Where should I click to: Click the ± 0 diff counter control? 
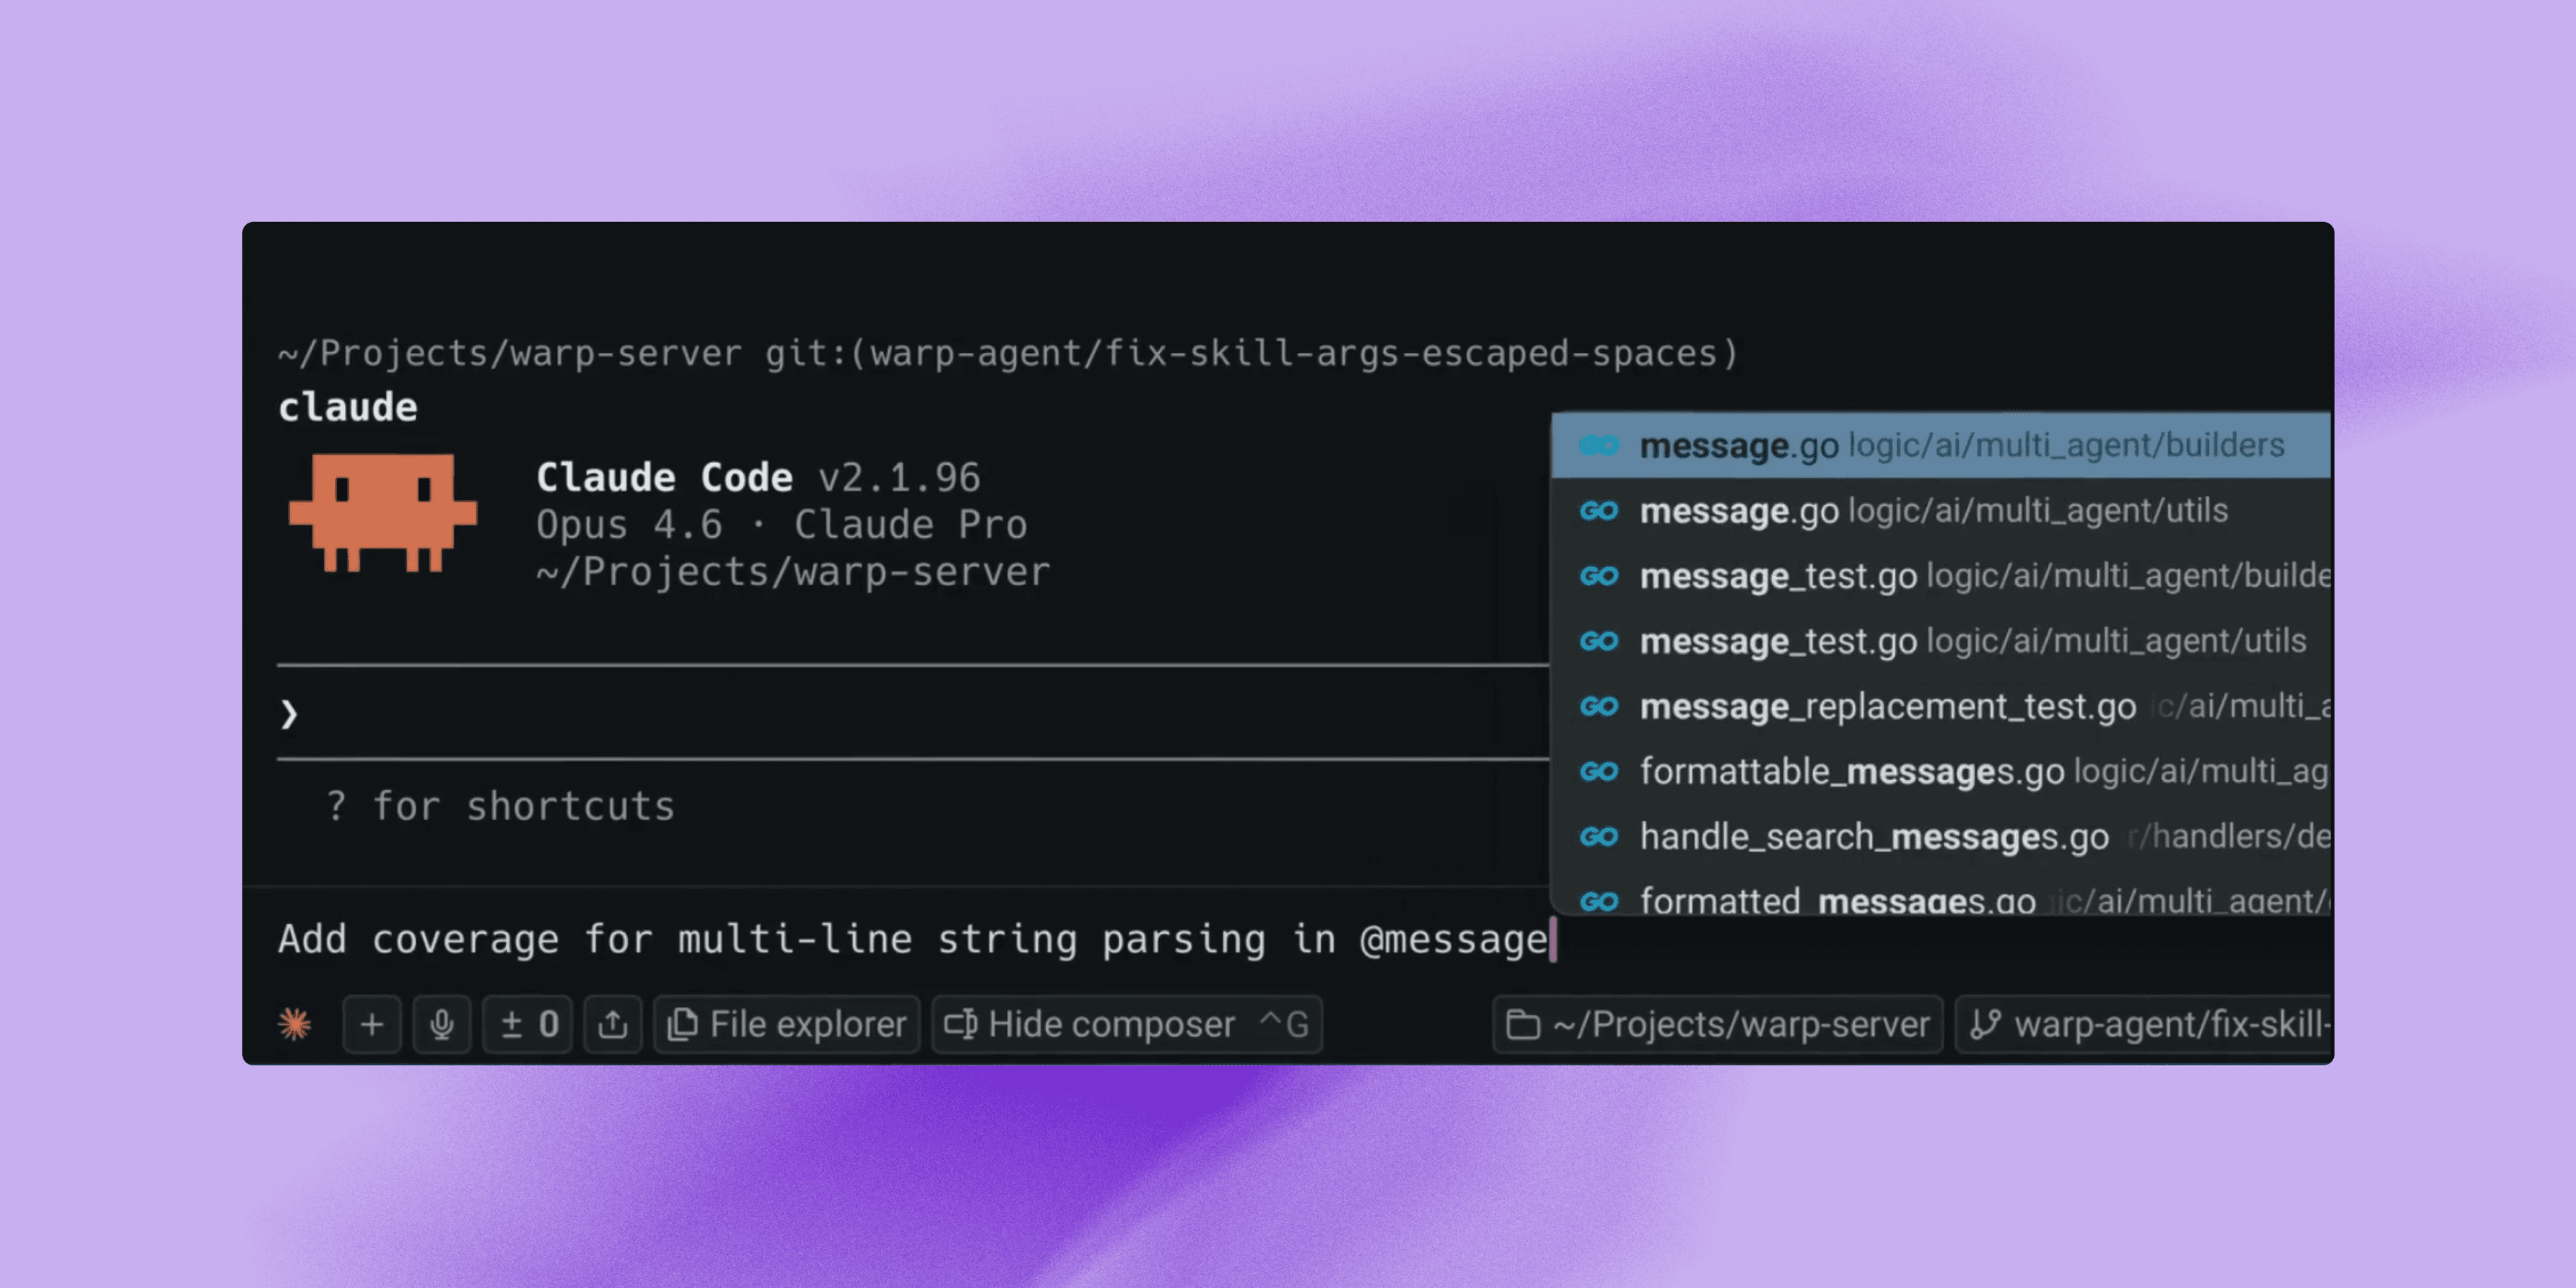point(527,1024)
